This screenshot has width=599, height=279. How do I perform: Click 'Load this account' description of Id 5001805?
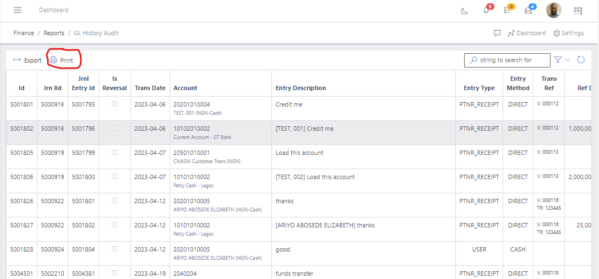[x=299, y=153]
